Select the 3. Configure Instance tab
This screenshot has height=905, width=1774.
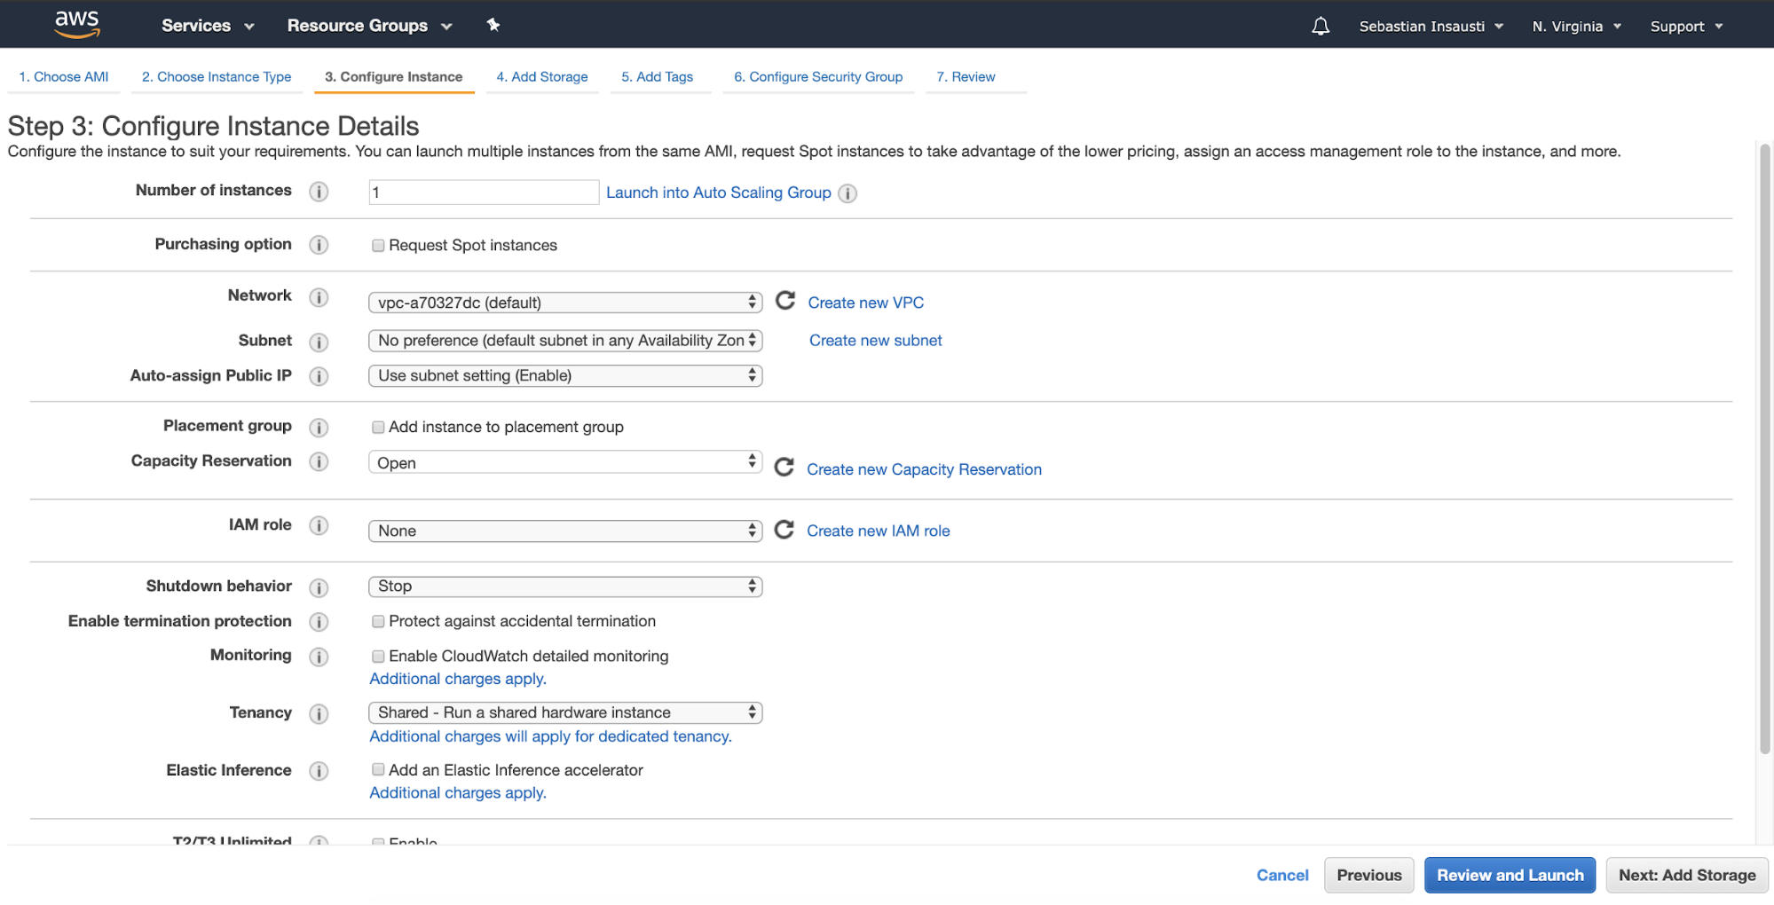394,77
